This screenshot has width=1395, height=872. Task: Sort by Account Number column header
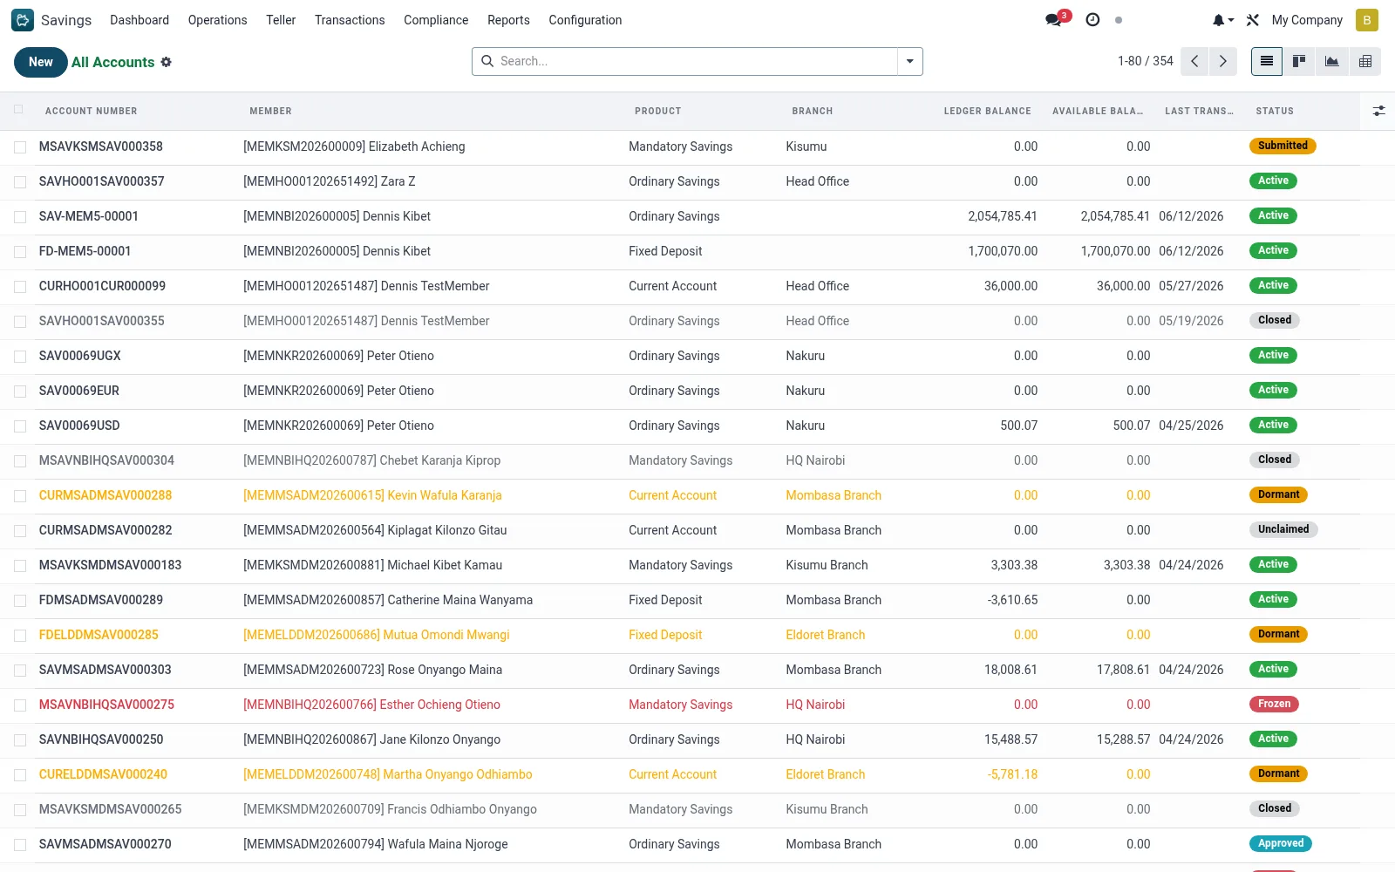click(92, 111)
